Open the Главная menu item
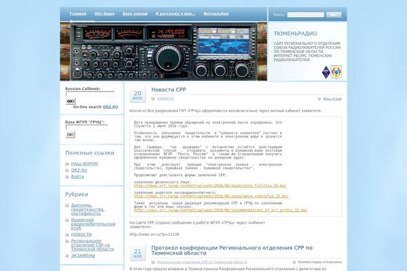 point(78,14)
